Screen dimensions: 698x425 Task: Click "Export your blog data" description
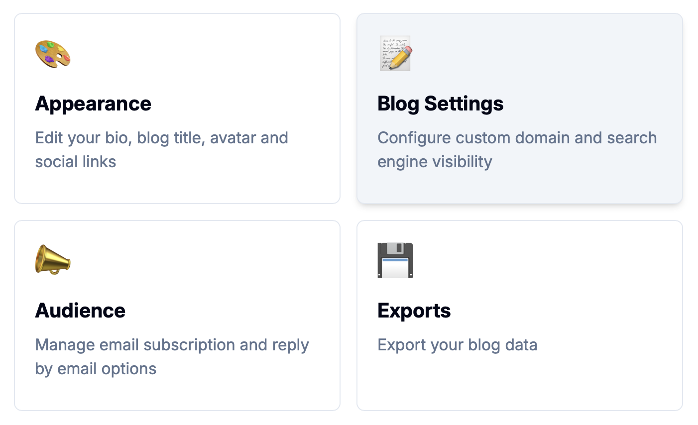click(x=457, y=345)
